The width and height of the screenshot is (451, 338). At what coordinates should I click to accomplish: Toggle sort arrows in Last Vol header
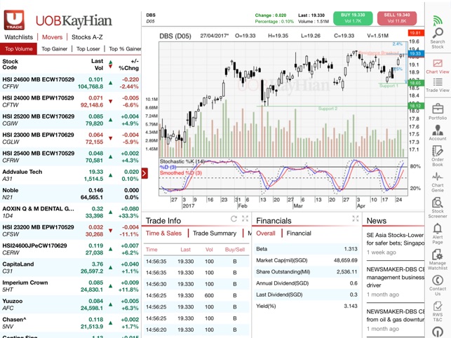[110, 64]
